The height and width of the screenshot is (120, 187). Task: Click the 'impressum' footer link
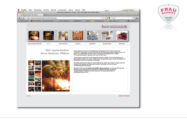click(x=127, y=96)
